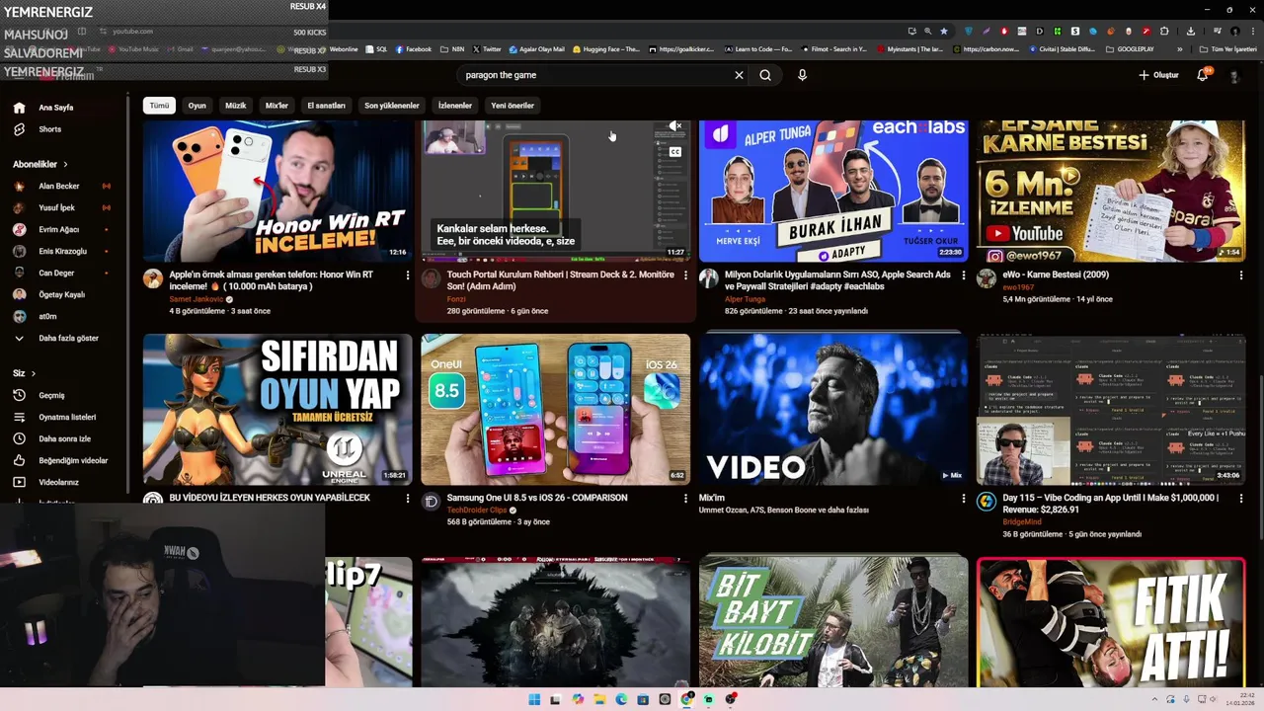Open Yusuf İpek subscription
The image size is (1264, 711).
point(65,207)
